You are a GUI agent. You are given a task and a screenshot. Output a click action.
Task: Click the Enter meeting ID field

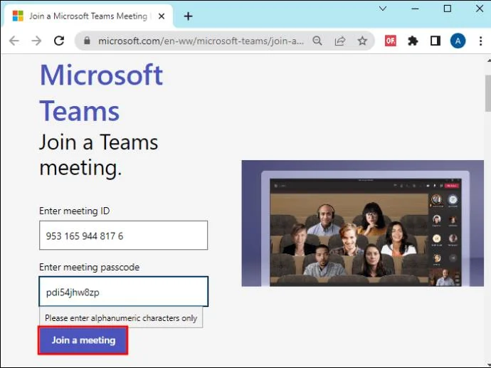(123, 235)
